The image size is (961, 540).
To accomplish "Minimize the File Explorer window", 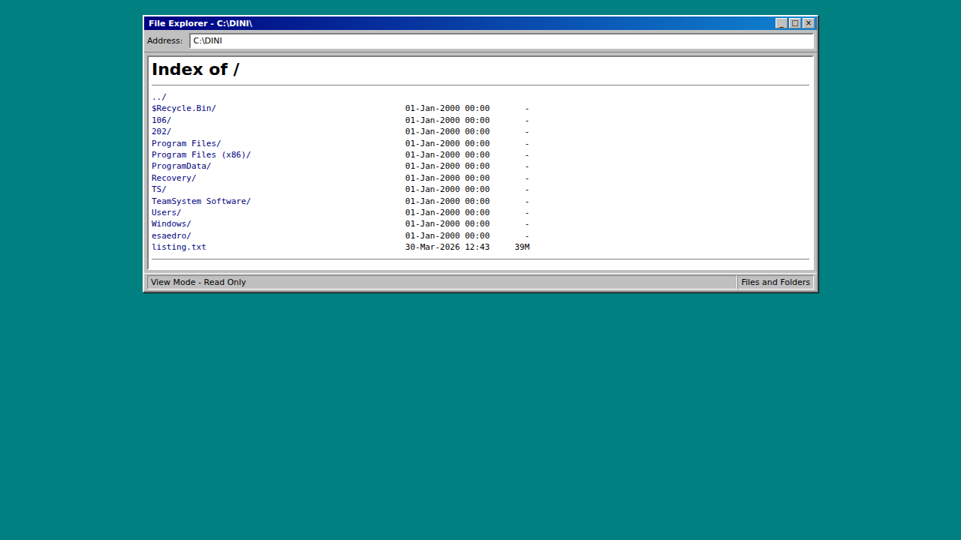I will click(x=782, y=23).
